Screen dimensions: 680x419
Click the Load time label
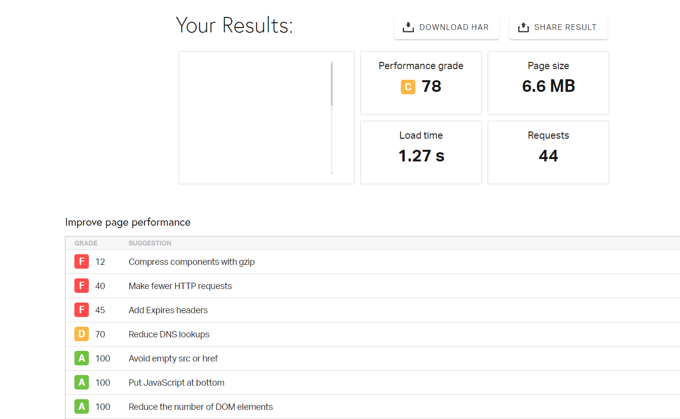click(x=421, y=135)
